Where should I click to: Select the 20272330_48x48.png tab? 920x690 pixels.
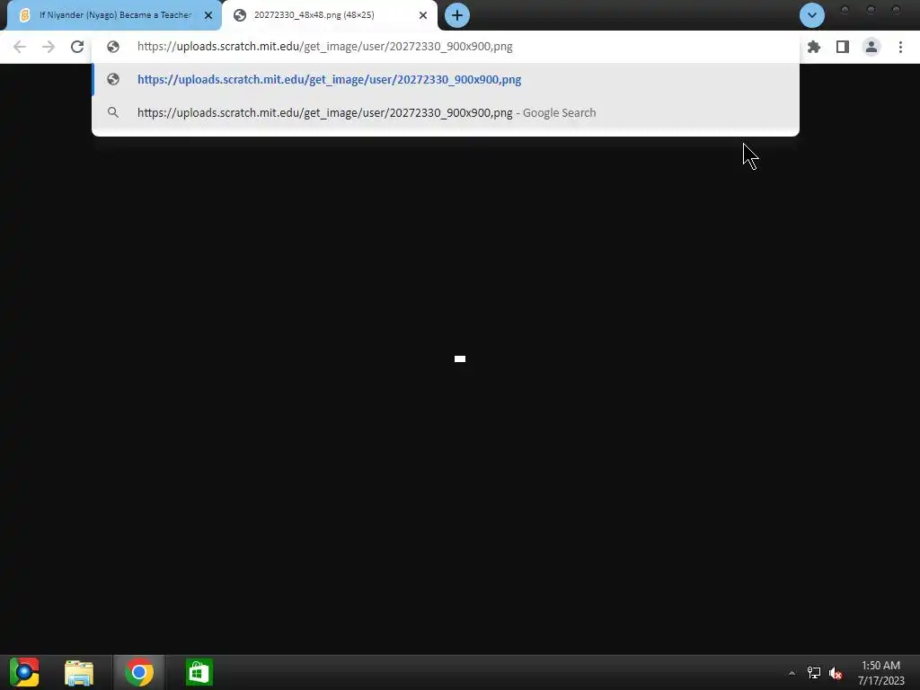pyautogui.click(x=330, y=15)
